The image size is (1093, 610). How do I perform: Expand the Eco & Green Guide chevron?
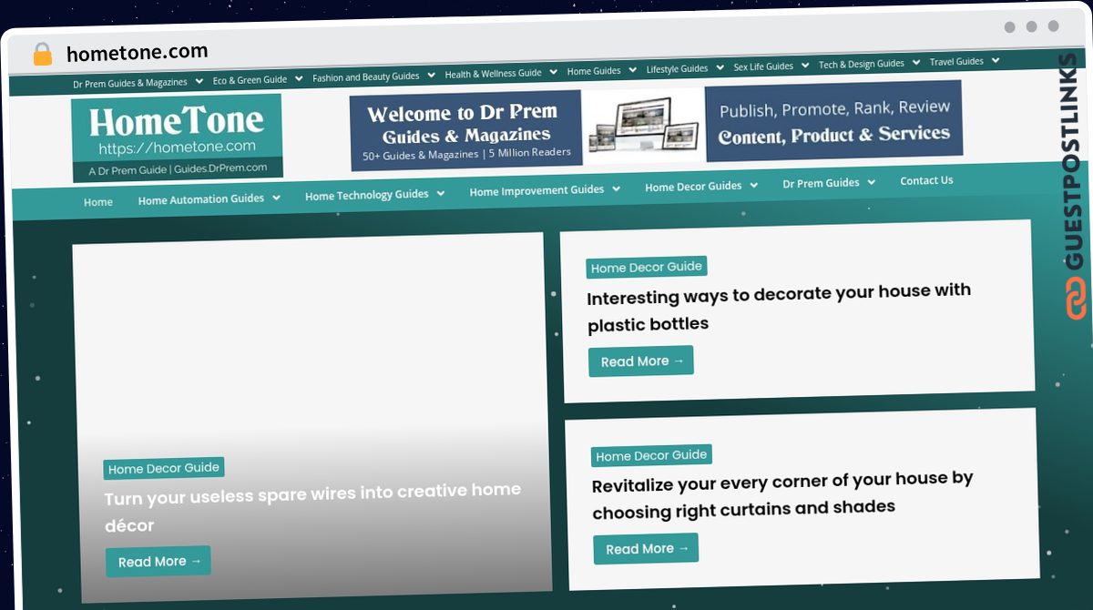(299, 78)
